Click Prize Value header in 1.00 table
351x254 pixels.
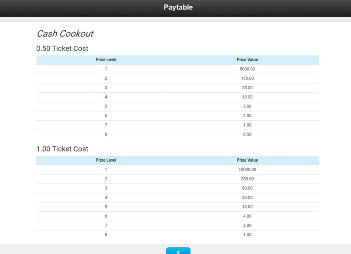click(x=247, y=160)
